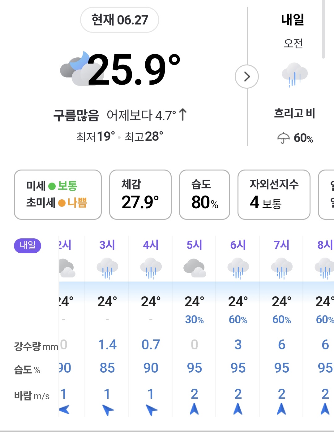The image size is (334, 434).
Task: Tap the 30% precipitation chance at 5시
Action: [x=194, y=320]
